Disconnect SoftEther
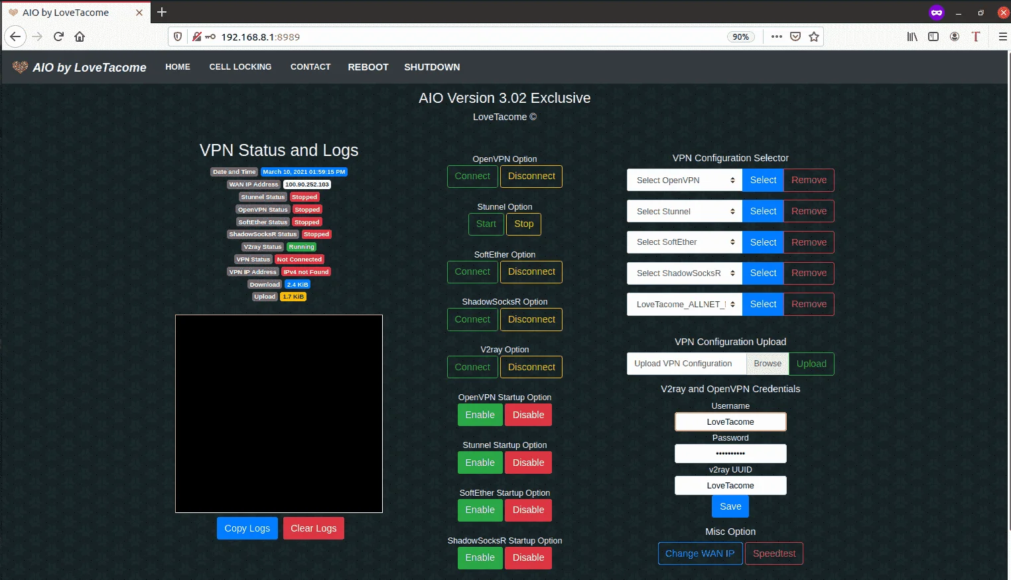Image resolution: width=1011 pixels, height=580 pixels. 531,271
